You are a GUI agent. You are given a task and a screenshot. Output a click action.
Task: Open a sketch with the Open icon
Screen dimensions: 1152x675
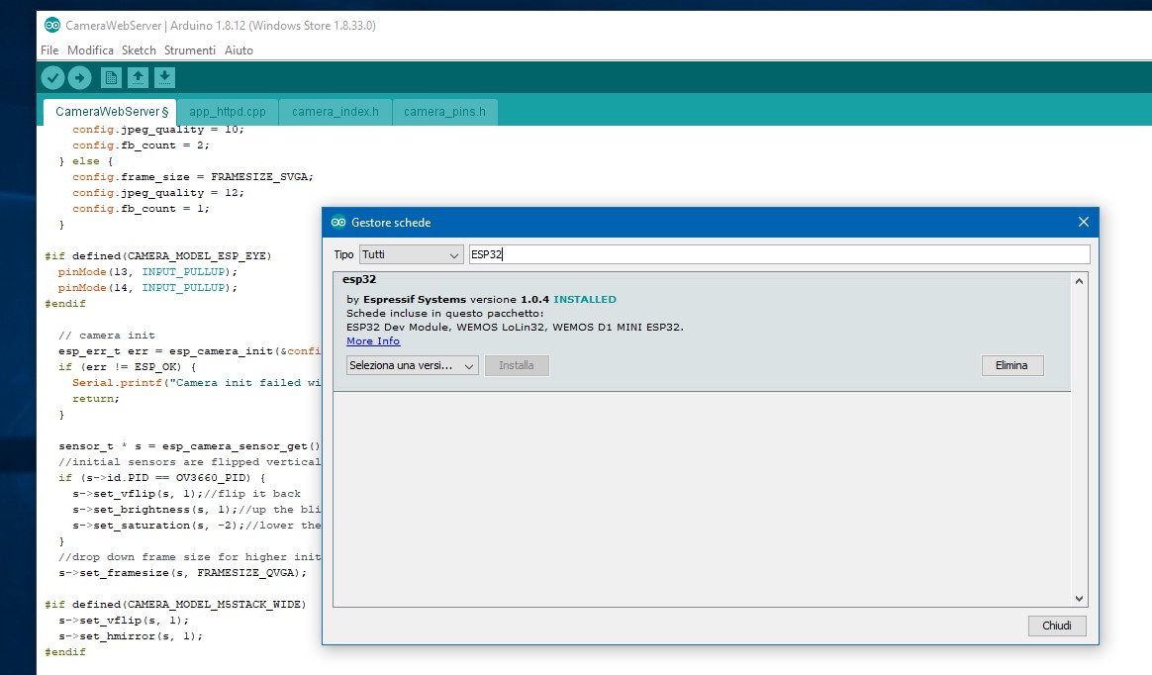(138, 77)
